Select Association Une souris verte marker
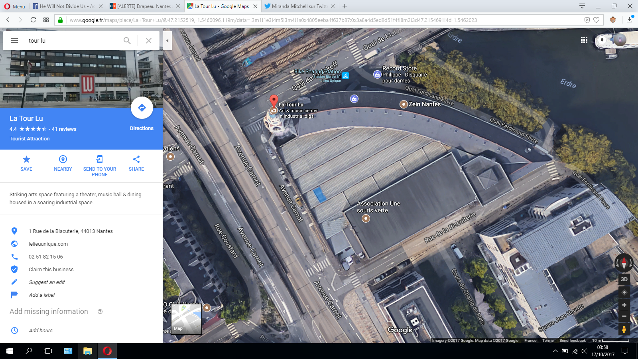This screenshot has height=359, width=638. point(366,218)
